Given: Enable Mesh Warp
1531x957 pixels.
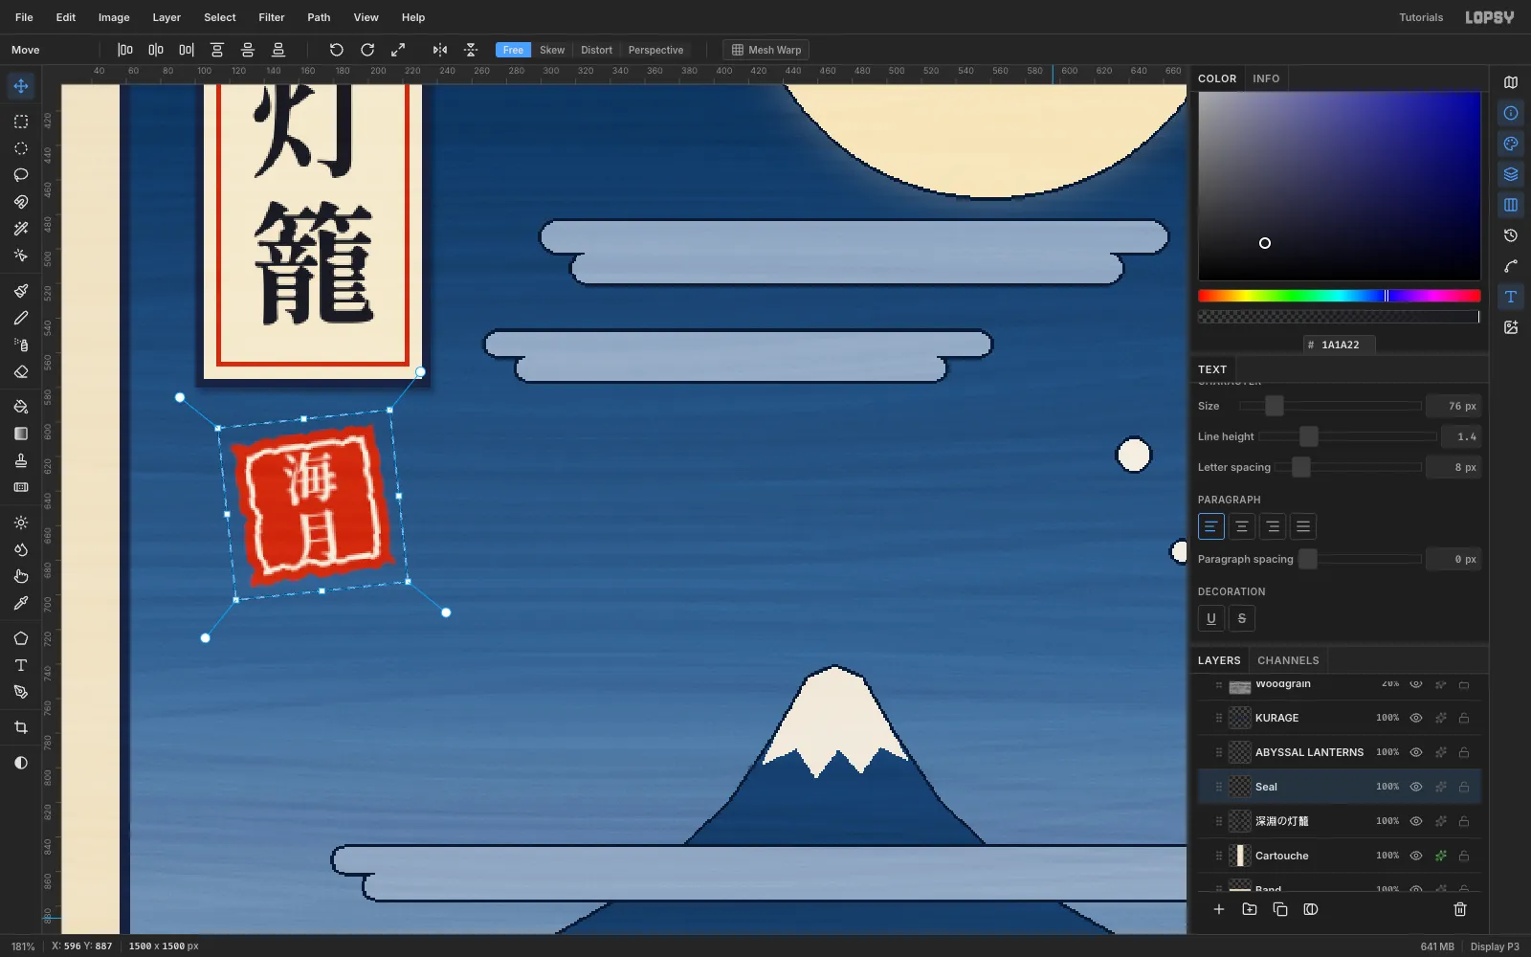Looking at the screenshot, I should point(765,50).
